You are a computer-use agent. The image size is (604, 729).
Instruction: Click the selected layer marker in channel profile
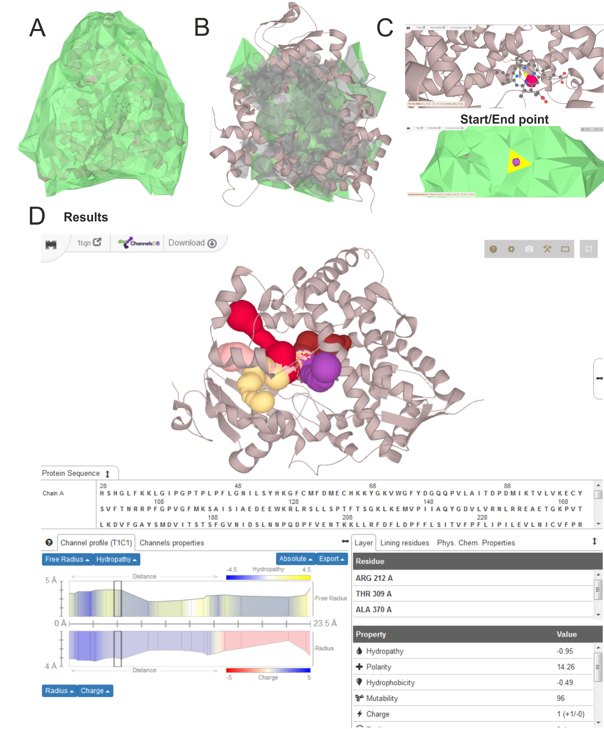(117, 598)
